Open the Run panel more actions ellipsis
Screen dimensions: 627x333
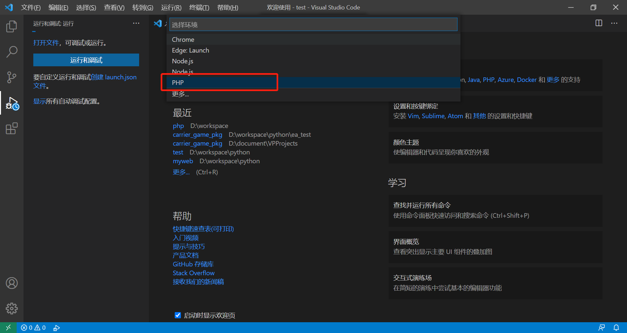136,23
